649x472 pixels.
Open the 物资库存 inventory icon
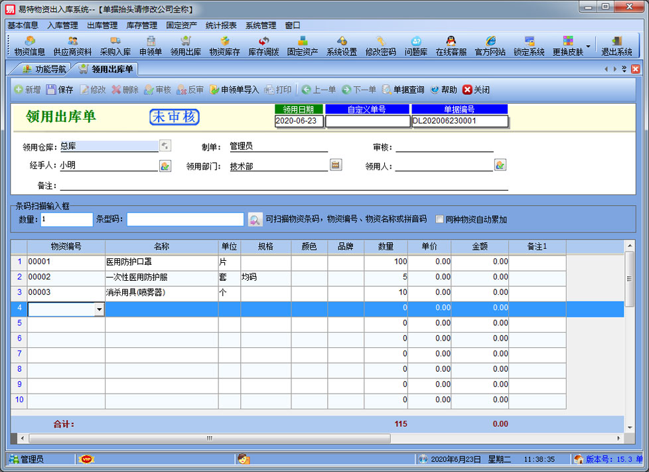224,46
